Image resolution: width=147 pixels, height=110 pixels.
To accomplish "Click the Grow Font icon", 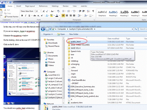I will (44, 11).
